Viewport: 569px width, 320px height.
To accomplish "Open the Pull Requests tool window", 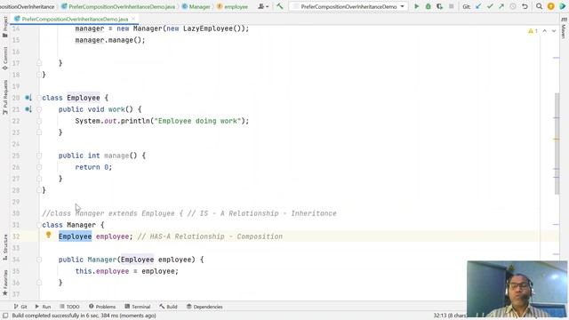I will coord(5,97).
